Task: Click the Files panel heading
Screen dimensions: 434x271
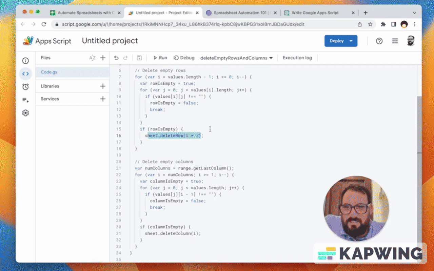Action: 45,58
